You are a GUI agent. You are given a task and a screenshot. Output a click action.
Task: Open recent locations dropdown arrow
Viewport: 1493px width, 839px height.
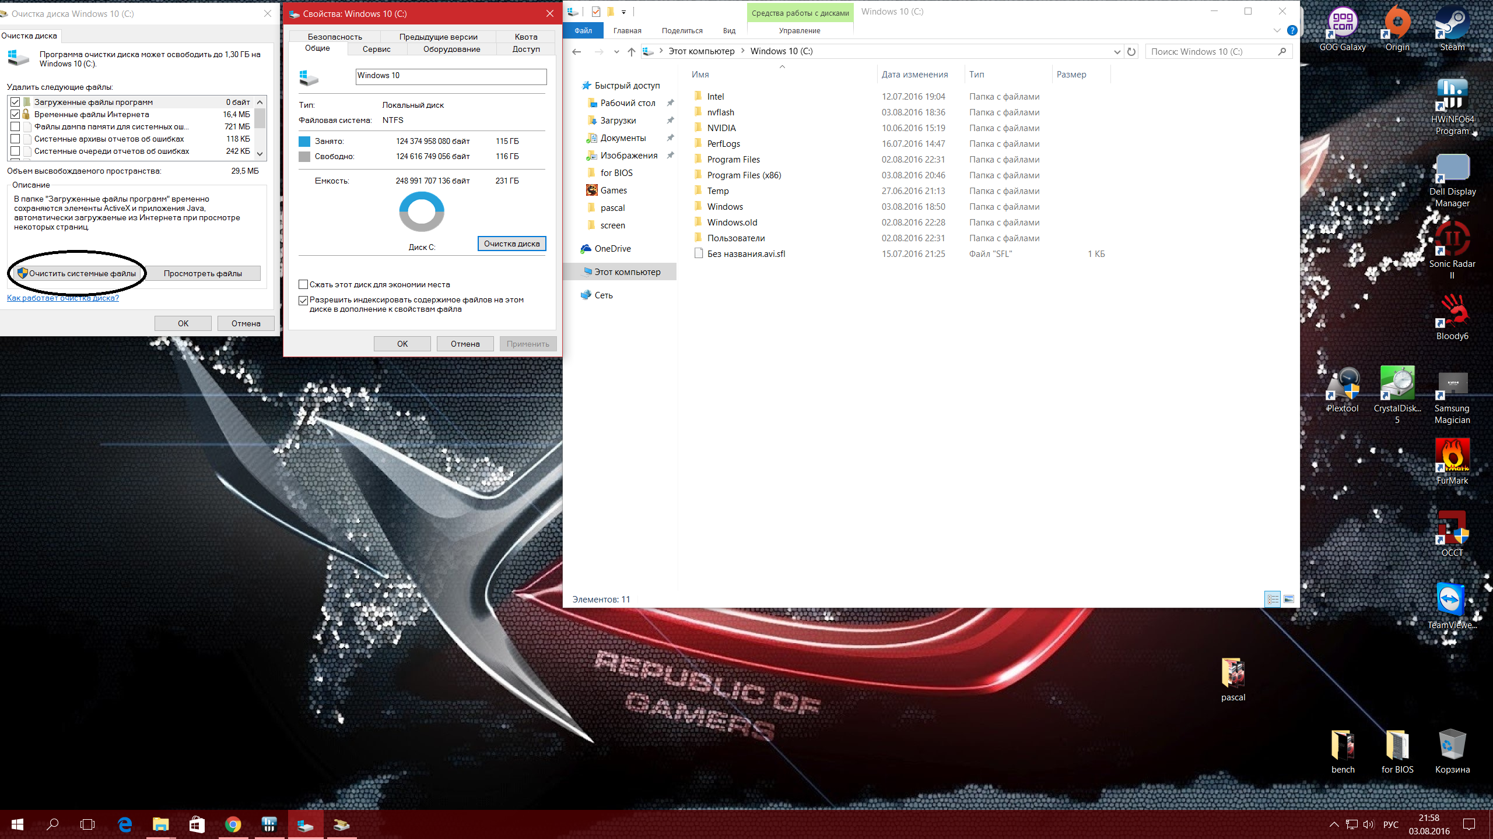click(616, 52)
